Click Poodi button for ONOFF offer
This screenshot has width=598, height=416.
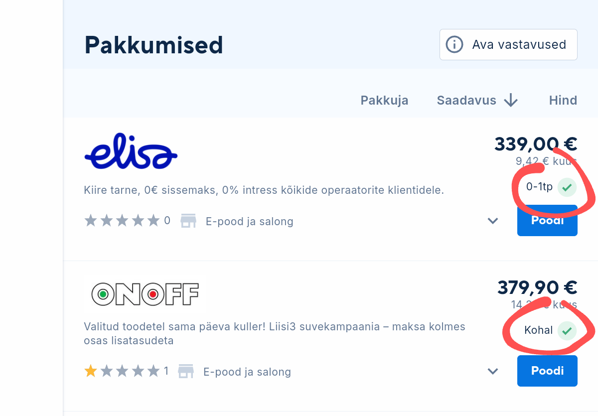pos(547,371)
